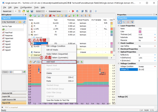The height and width of the screenshot is (112, 158).
Task: Open the Voltage Condition Sweep dropdown
Action: pyautogui.click(x=155, y=67)
